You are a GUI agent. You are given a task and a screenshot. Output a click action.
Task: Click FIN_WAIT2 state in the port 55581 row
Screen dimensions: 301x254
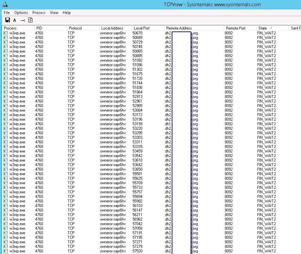[267, 174]
